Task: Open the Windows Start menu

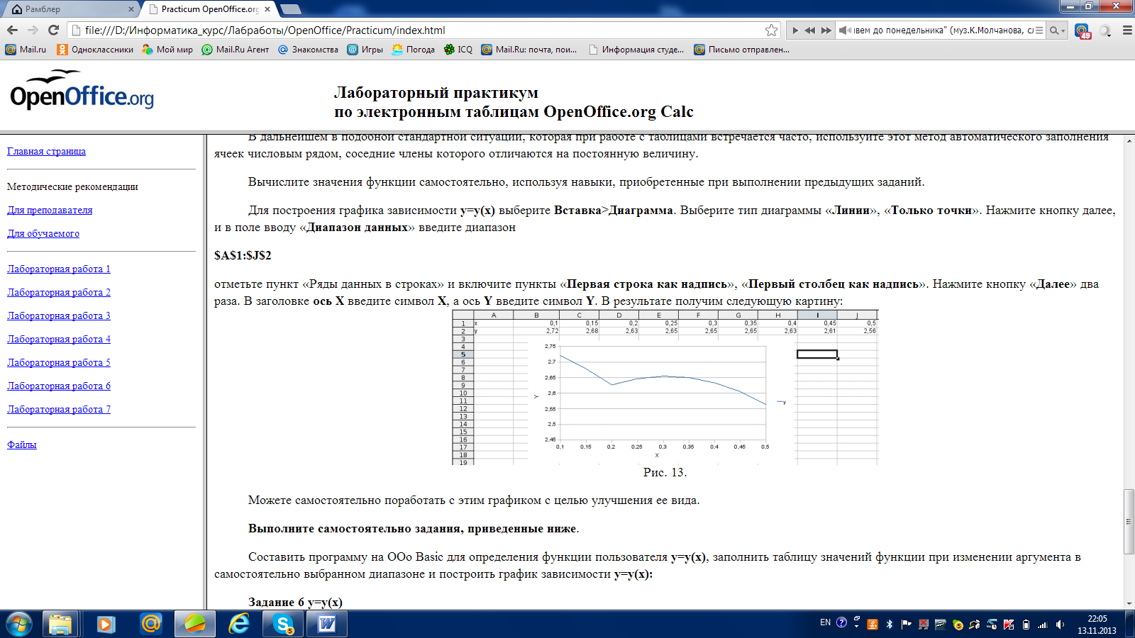Action: click(19, 625)
